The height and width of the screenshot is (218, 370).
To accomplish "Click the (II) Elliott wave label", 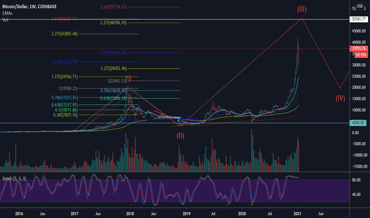I will coord(180,136).
